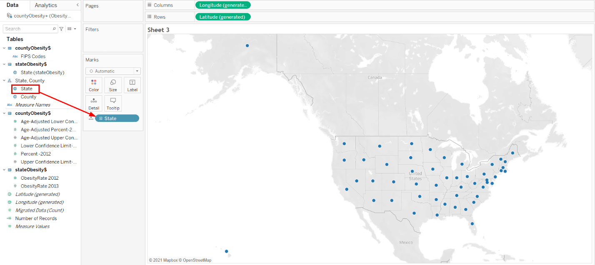
Task: Click the search magnifier in data pane
Action: pyautogui.click(x=54, y=28)
